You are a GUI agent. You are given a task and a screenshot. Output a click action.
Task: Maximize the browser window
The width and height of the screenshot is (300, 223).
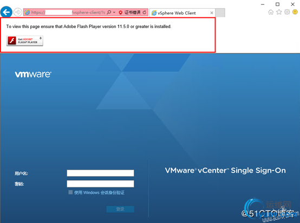277,4
